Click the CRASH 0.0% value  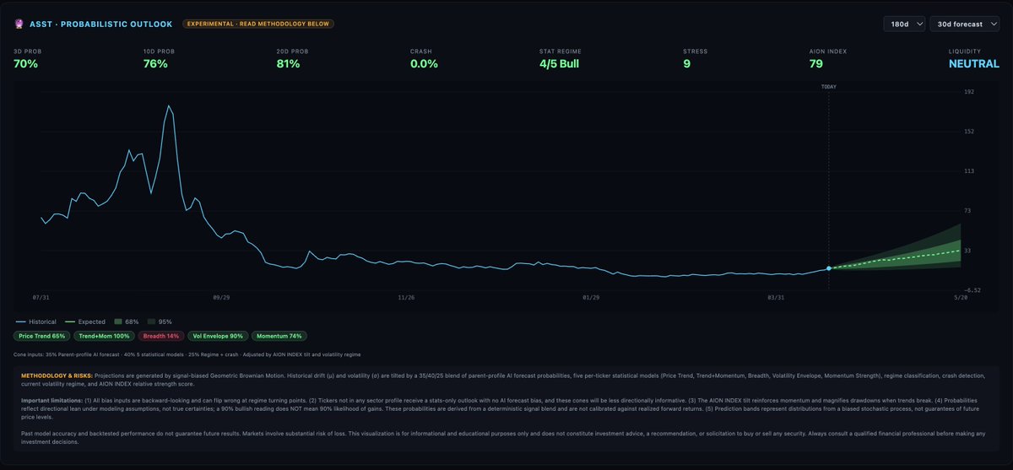[x=424, y=63]
